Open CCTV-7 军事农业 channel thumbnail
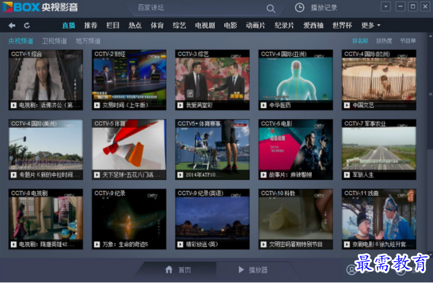This screenshot has width=433, height=283. pyautogui.click(x=379, y=149)
